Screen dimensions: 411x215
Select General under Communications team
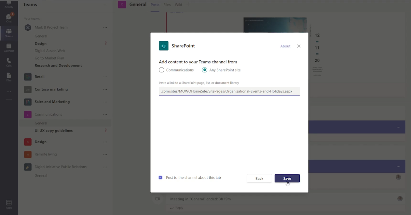tap(41, 123)
